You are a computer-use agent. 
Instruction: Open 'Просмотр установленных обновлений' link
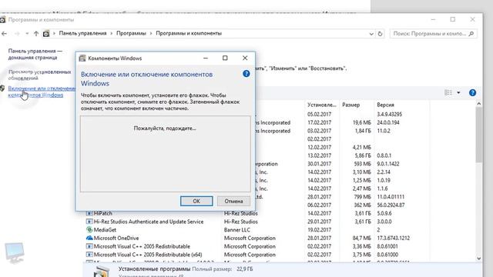(39, 75)
